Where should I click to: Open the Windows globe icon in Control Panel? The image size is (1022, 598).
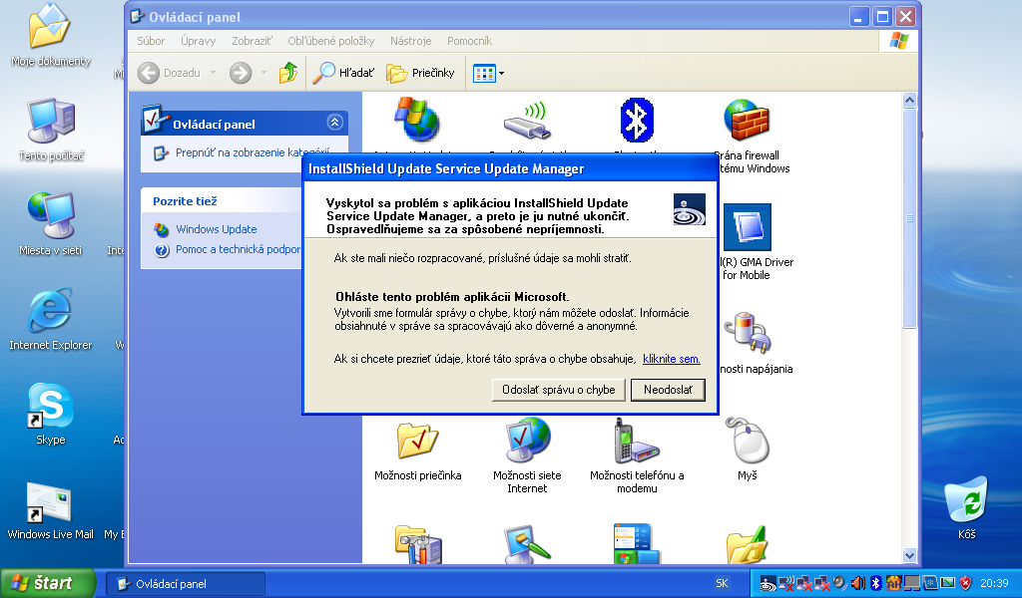pos(417,121)
